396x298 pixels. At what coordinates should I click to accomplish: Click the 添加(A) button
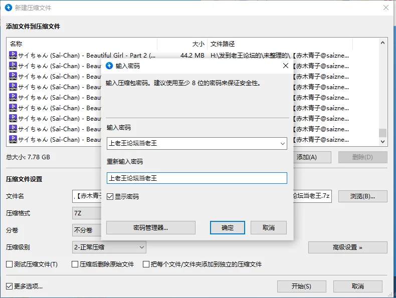(x=312, y=157)
